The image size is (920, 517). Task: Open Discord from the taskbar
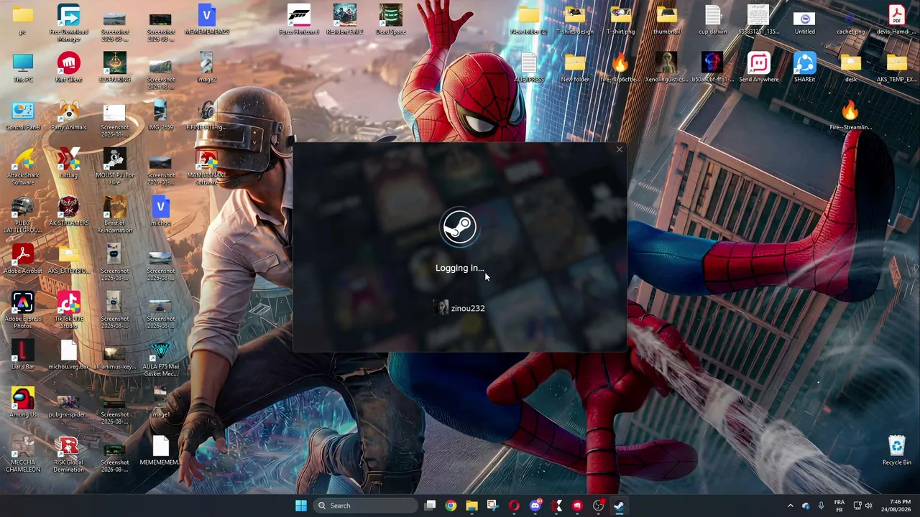click(x=535, y=506)
